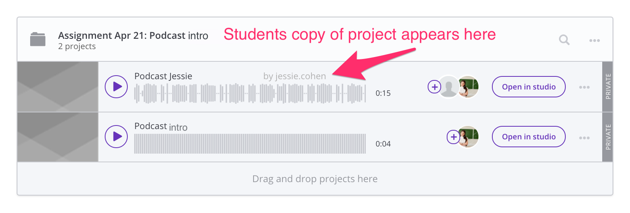This screenshot has height=213, width=630.
Task: Add a collaborator to Podcast intro
Action: (453, 137)
